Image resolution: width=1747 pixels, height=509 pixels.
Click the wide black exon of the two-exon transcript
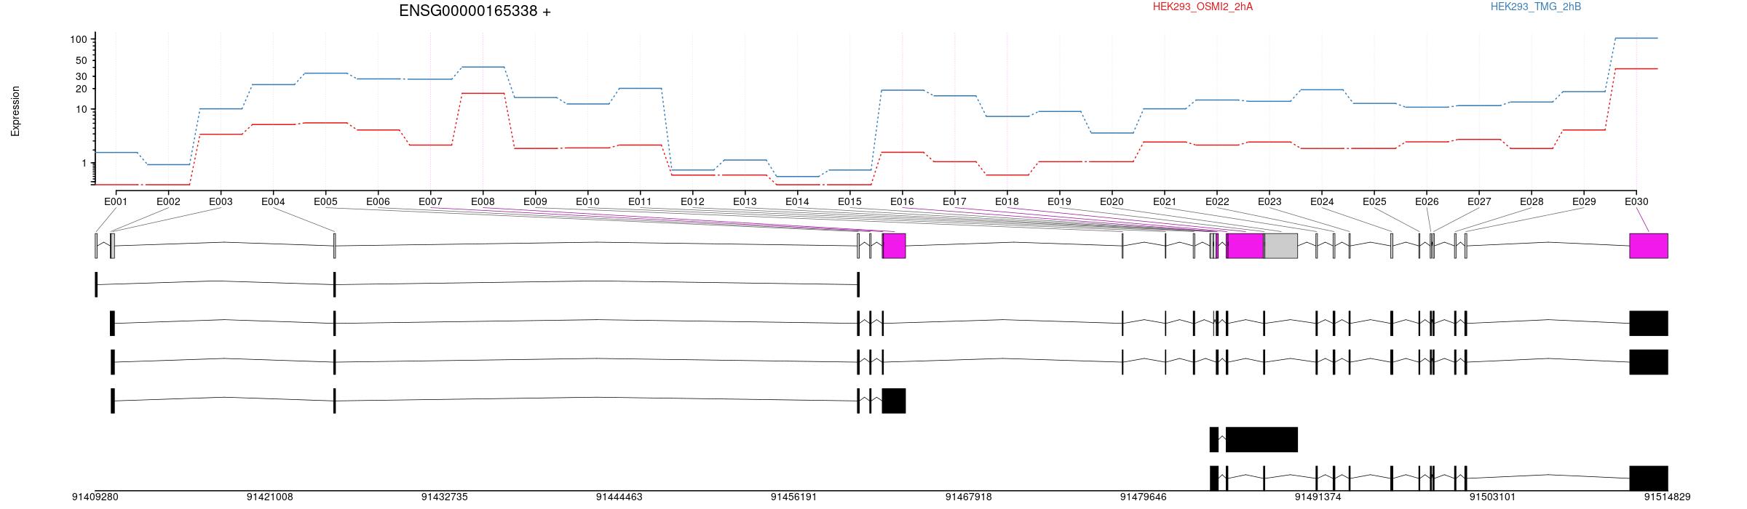tap(1262, 440)
